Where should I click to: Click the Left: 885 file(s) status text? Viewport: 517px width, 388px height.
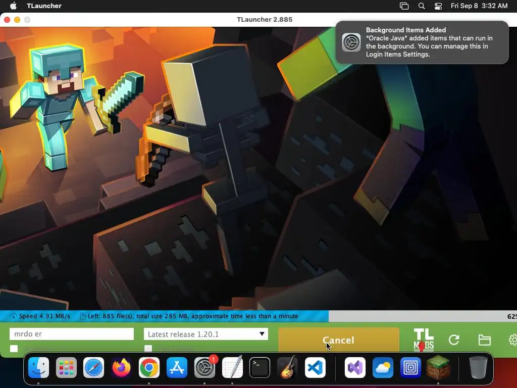[x=193, y=316]
